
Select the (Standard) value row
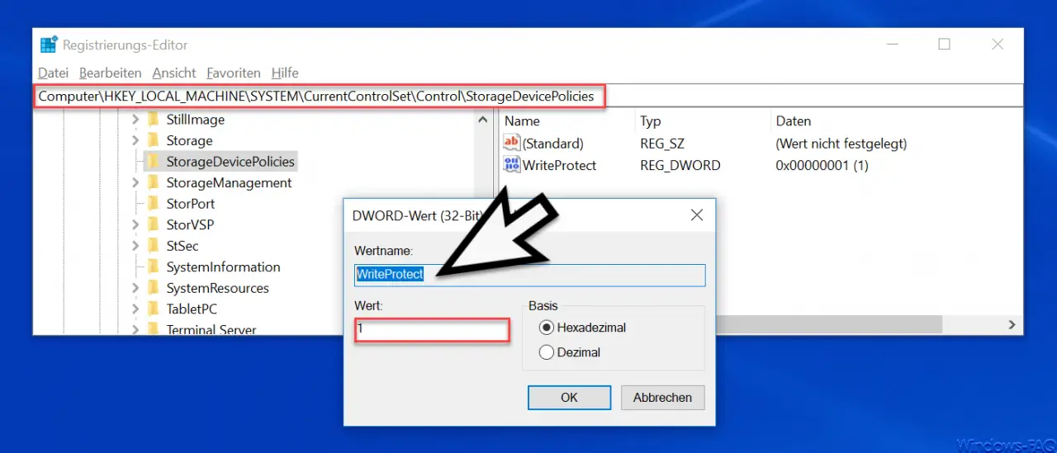(x=552, y=144)
